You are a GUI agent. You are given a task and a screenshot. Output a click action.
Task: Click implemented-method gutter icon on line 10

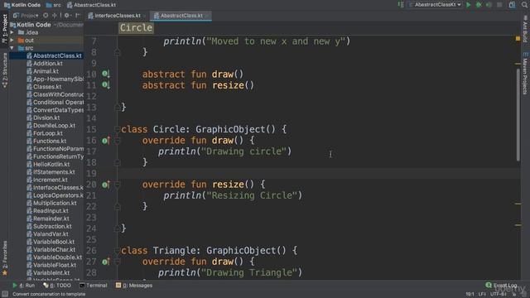tap(106, 74)
